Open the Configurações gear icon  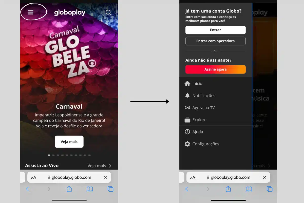click(187, 144)
